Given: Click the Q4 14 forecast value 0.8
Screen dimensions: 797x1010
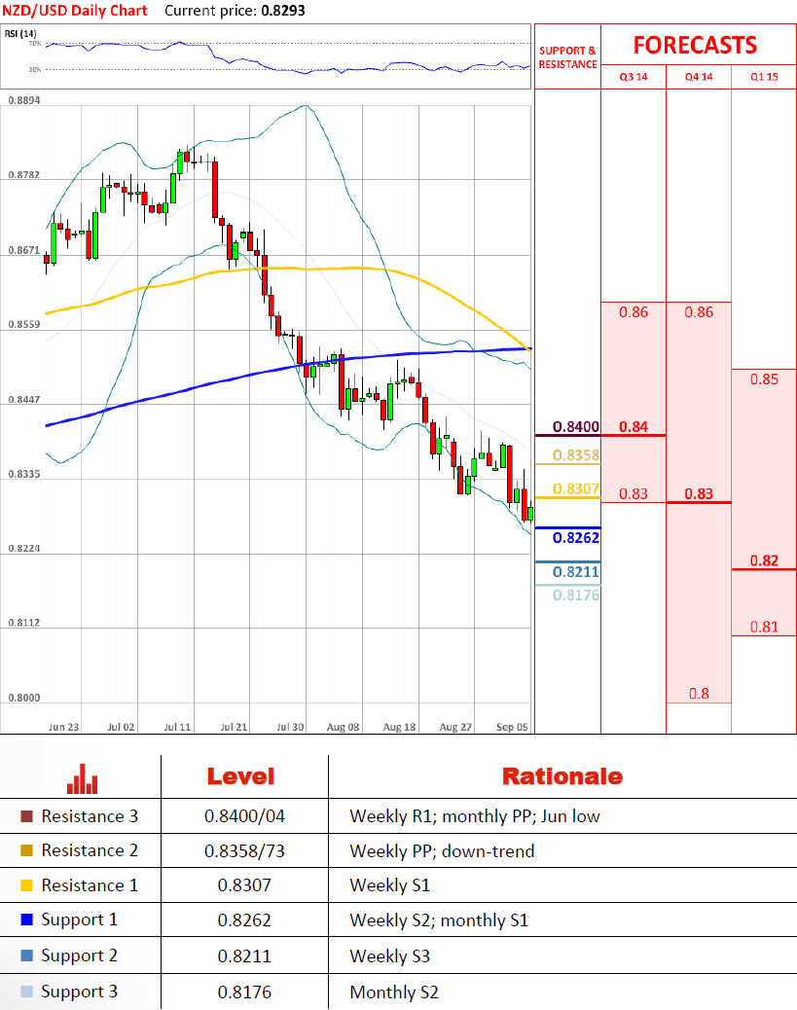Looking at the screenshot, I should coord(699,694).
